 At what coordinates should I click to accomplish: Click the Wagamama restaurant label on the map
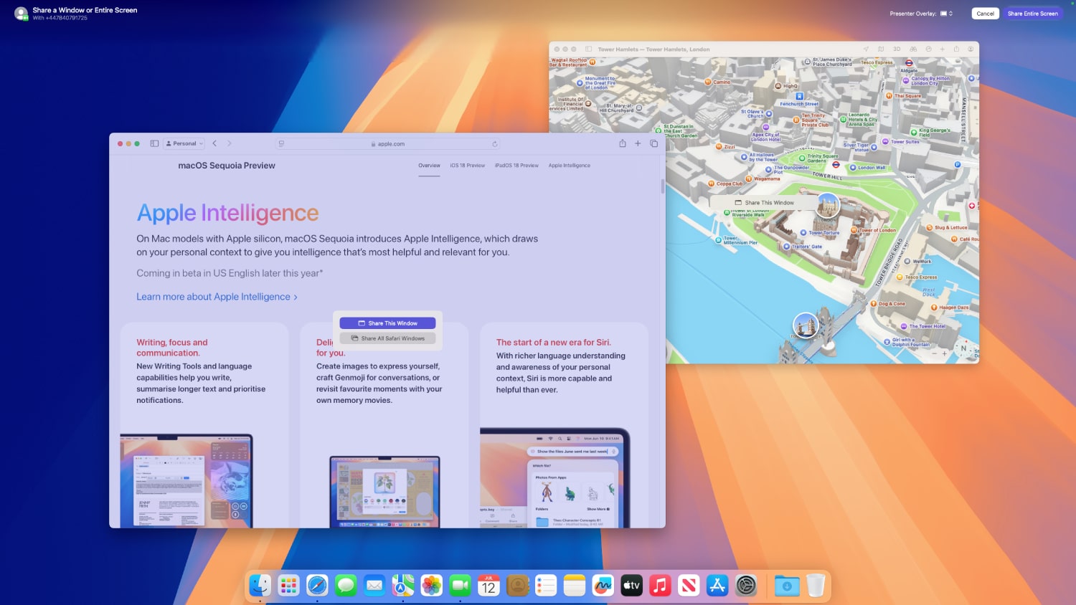pyautogui.click(x=766, y=179)
